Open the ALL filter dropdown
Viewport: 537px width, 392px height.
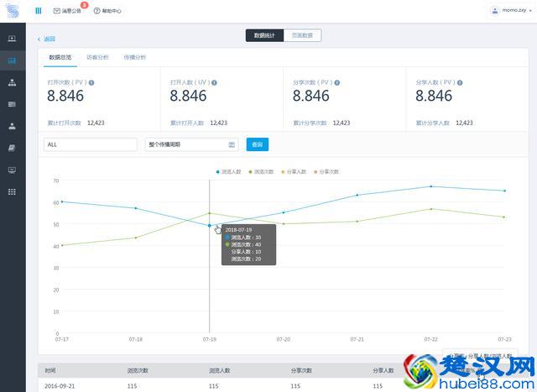[x=91, y=144]
